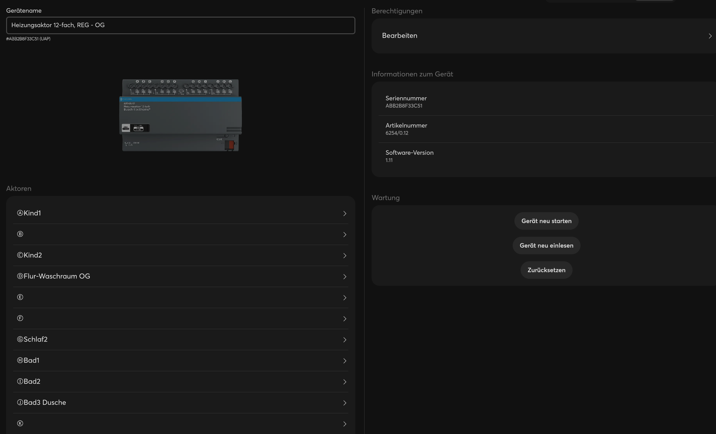
Task: Select actuator channel C Kind2
Action: [180, 255]
